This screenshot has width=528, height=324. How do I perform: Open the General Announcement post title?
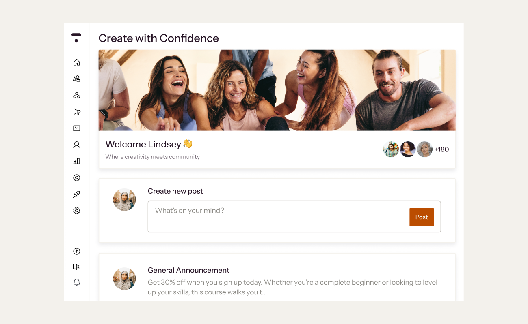tap(188, 270)
